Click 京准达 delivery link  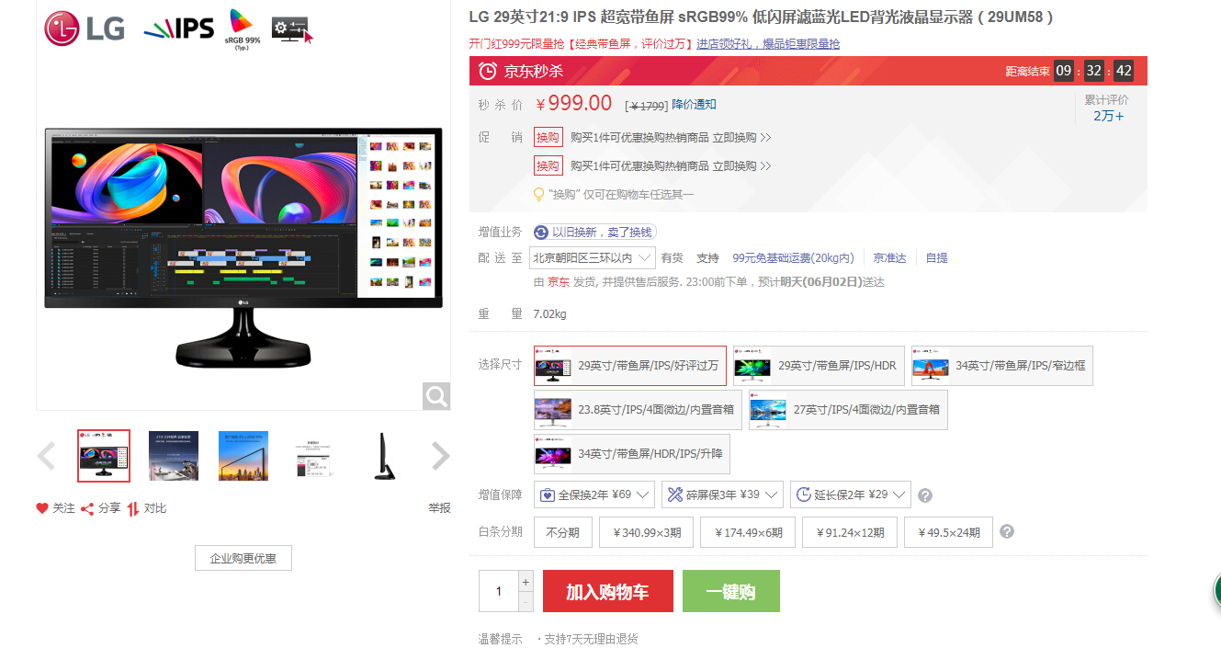[889, 258]
